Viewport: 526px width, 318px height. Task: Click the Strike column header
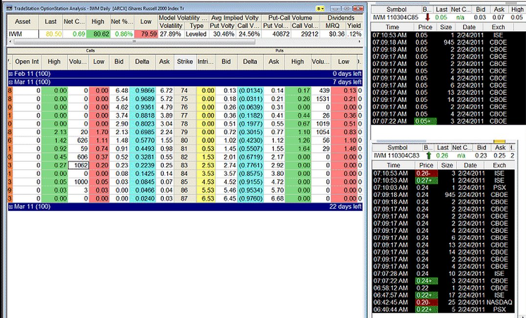[x=184, y=62]
